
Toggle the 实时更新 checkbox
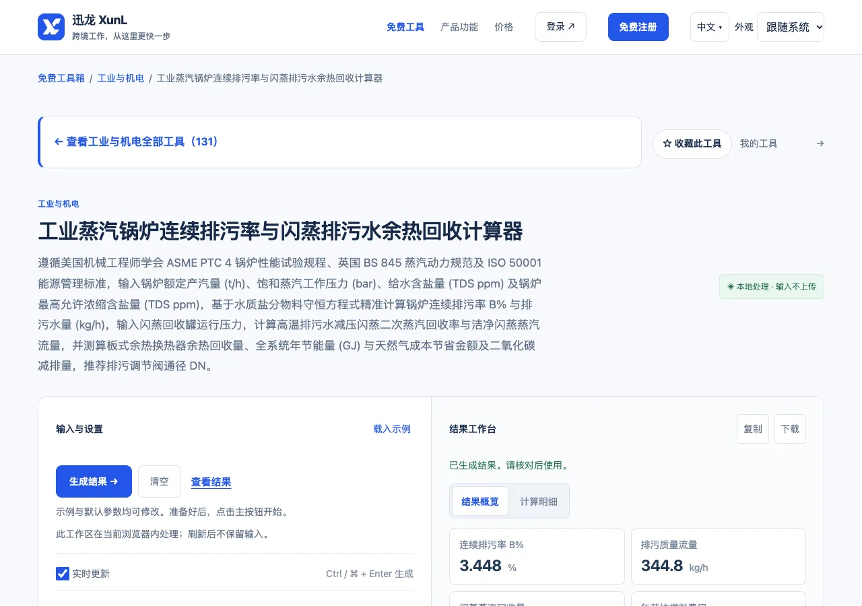pyautogui.click(x=63, y=574)
